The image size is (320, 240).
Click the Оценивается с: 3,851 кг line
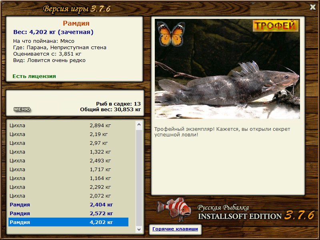47,54
